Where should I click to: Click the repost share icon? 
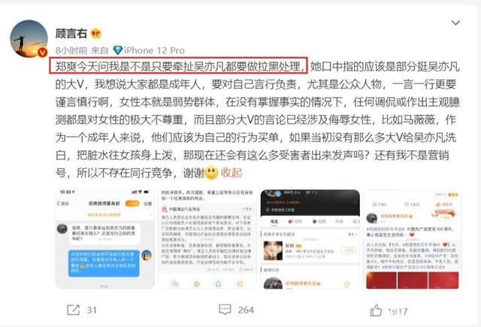coord(74,310)
